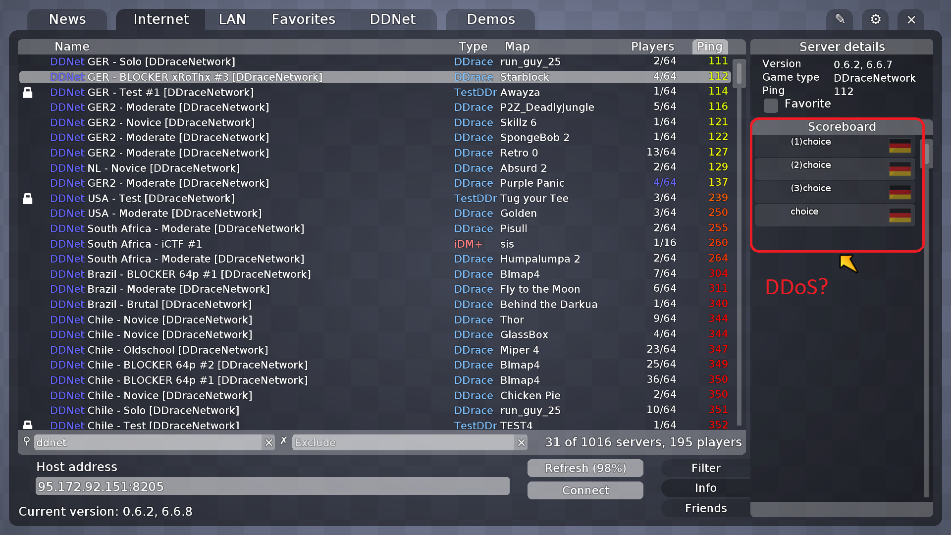Click the lock icon beside DDNet GER - Test #1
951x535 pixels.
[x=28, y=92]
